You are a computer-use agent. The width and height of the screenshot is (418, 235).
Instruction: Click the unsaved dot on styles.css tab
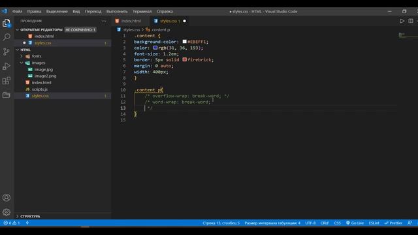pyautogui.click(x=184, y=21)
